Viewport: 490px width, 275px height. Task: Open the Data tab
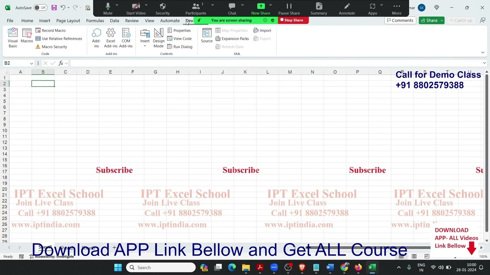click(114, 21)
